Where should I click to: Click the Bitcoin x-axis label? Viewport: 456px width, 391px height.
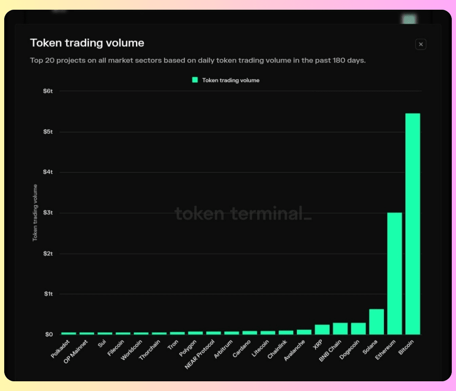(x=406, y=348)
